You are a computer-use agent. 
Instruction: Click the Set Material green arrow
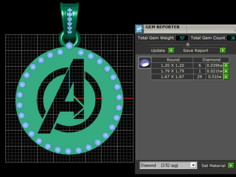[x=231, y=166]
